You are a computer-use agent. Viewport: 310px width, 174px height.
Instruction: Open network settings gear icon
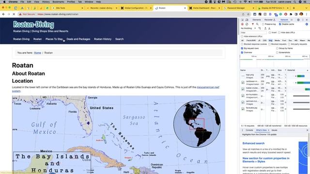coord(307,24)
